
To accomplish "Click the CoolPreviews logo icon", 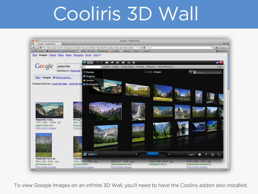I will 88,62.
